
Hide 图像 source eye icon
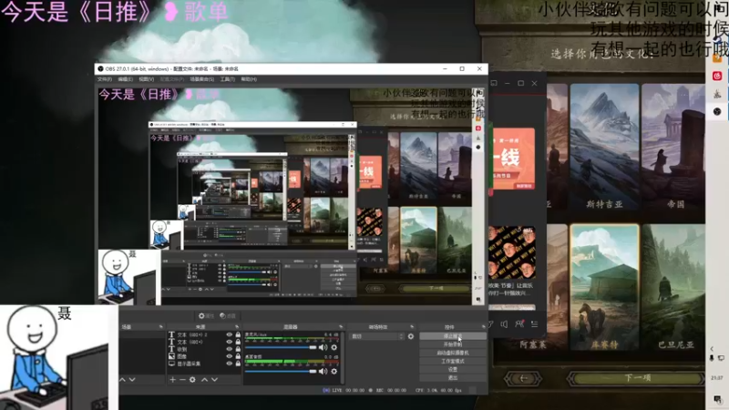(229, 356)
